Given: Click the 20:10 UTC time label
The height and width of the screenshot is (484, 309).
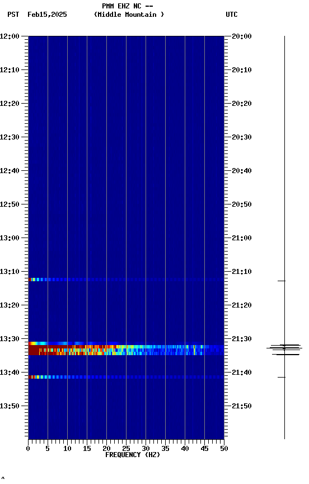Looking at the screenshot, I should click(x=242, y=70).
